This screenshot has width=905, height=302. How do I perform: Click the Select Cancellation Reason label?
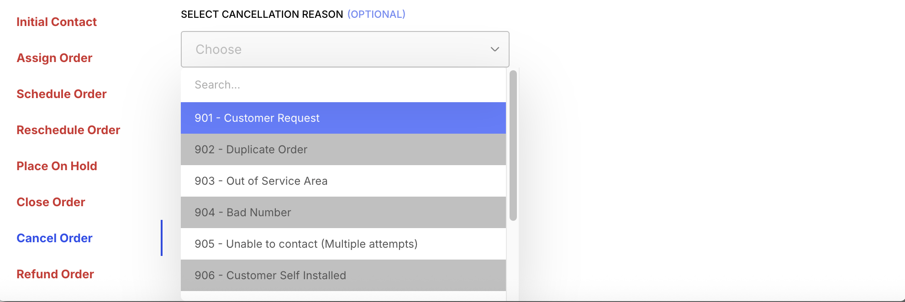262,15
